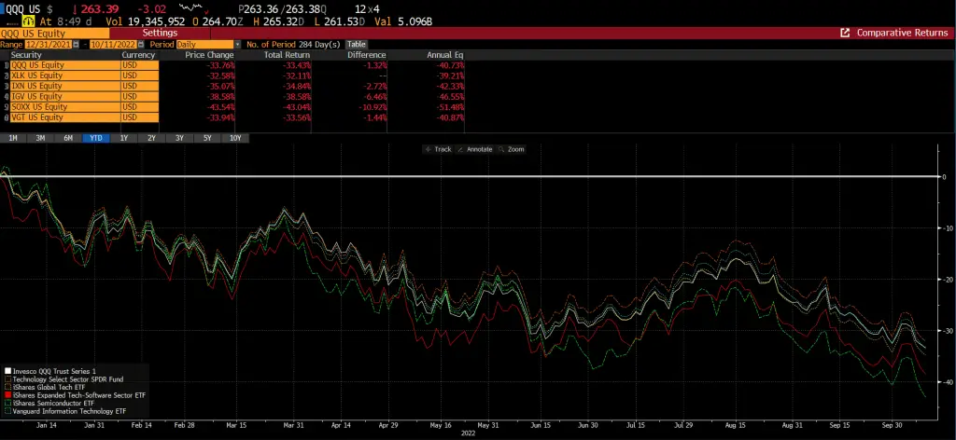Image resolution: width=956 pixels, height=440 pixels.
Task: Switch to the Settings tab
Action: pos(160,33)
